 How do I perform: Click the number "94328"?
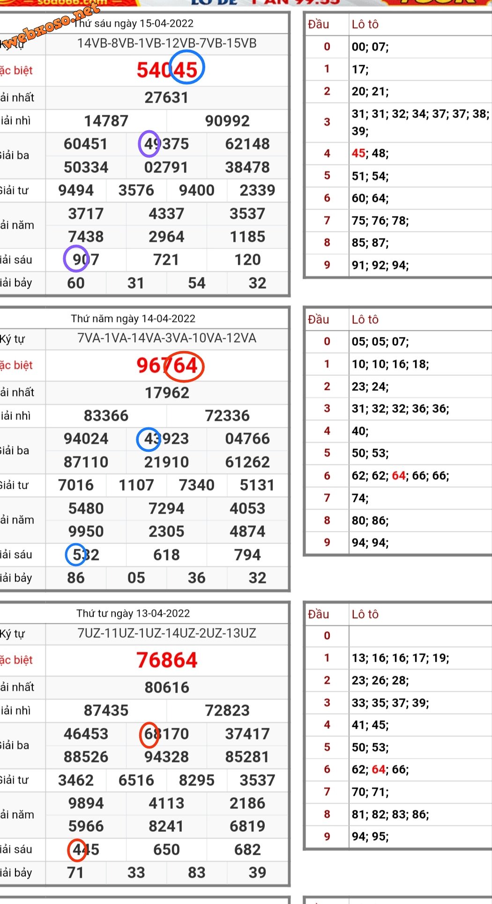click(x=166, y=757)
